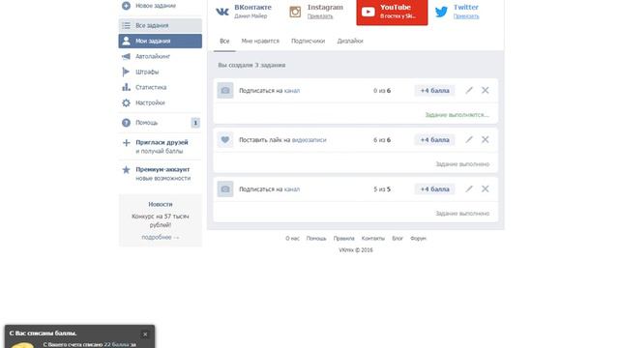Click the gear icon beside Настройки

coord(126,103)
